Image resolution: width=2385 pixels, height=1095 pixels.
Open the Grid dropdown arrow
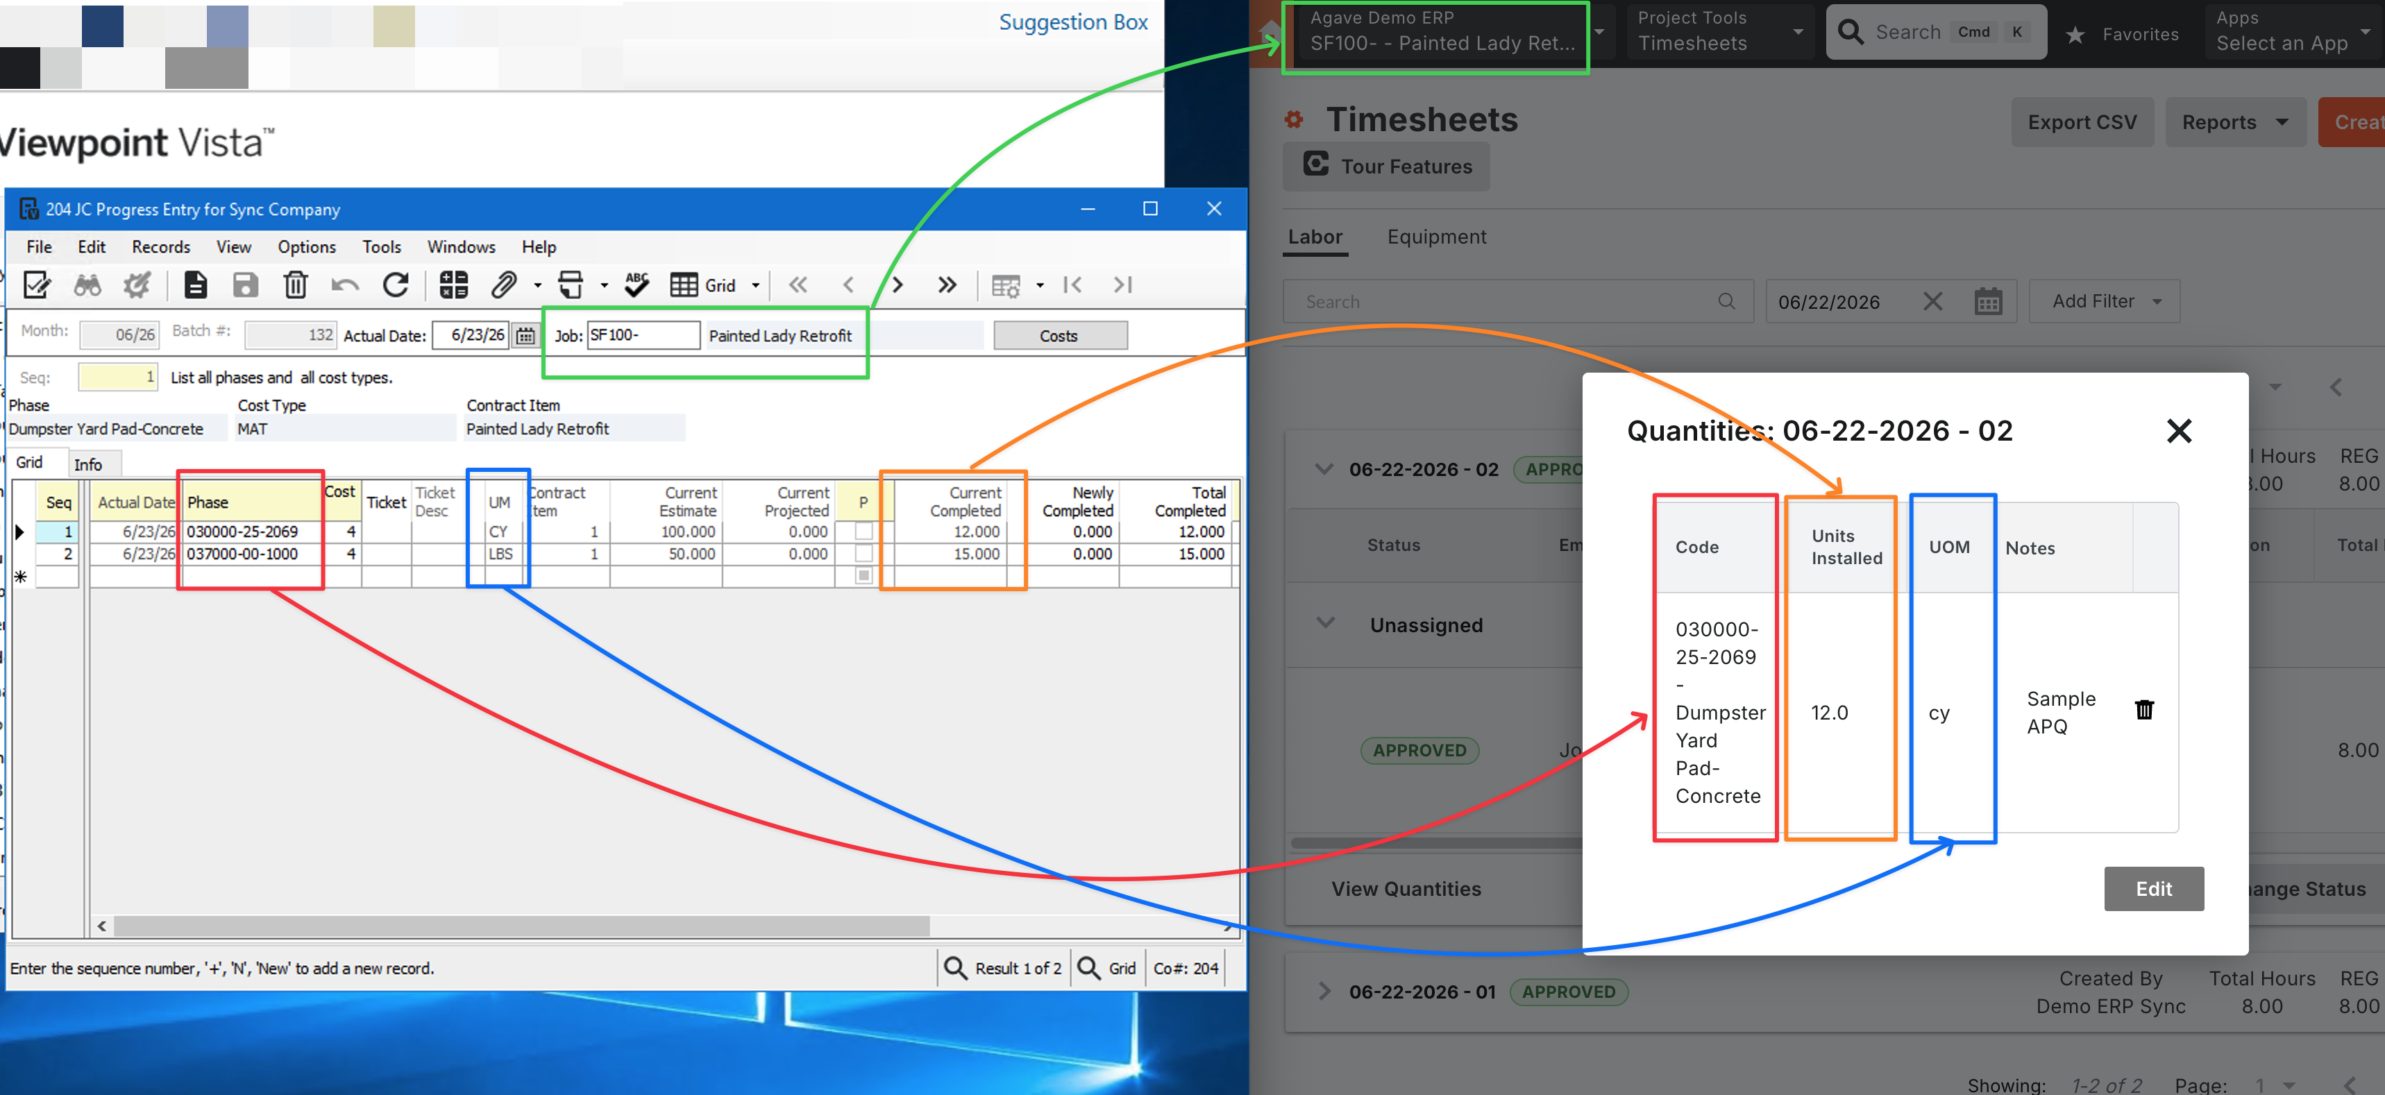click(x=755, y=285)
